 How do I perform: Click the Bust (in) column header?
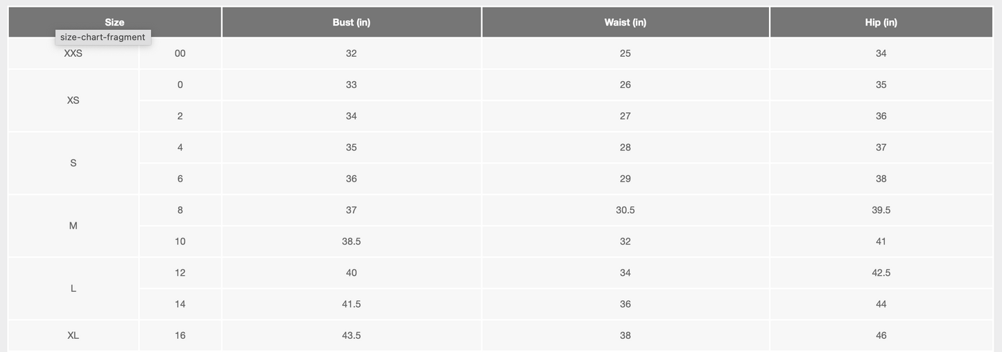[352, 22]
